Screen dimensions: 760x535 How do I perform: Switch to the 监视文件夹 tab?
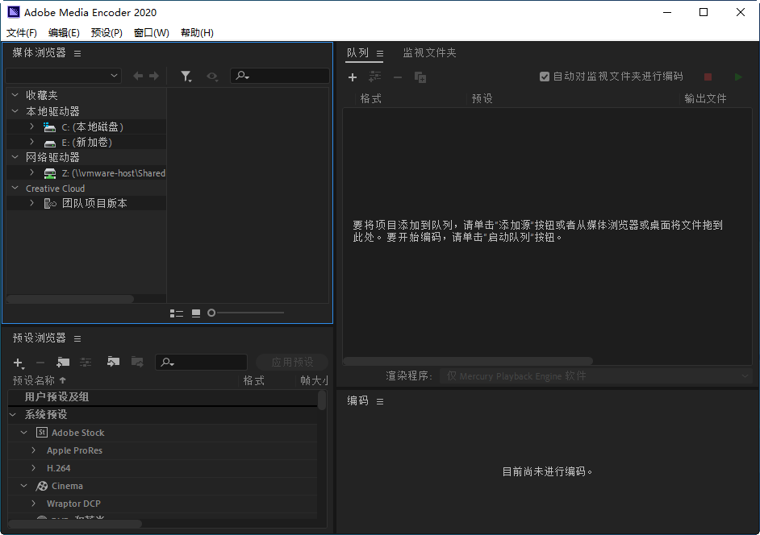(x=428, y=53)
